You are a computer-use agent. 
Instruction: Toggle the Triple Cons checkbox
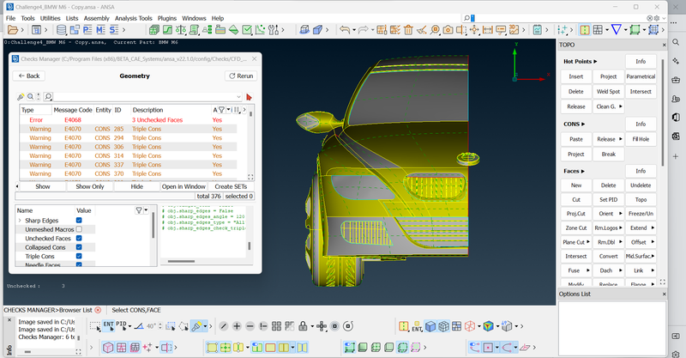tap(79, 257)
